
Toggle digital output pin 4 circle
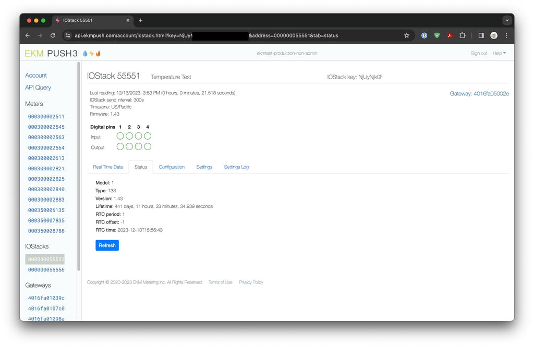(148, 147)
